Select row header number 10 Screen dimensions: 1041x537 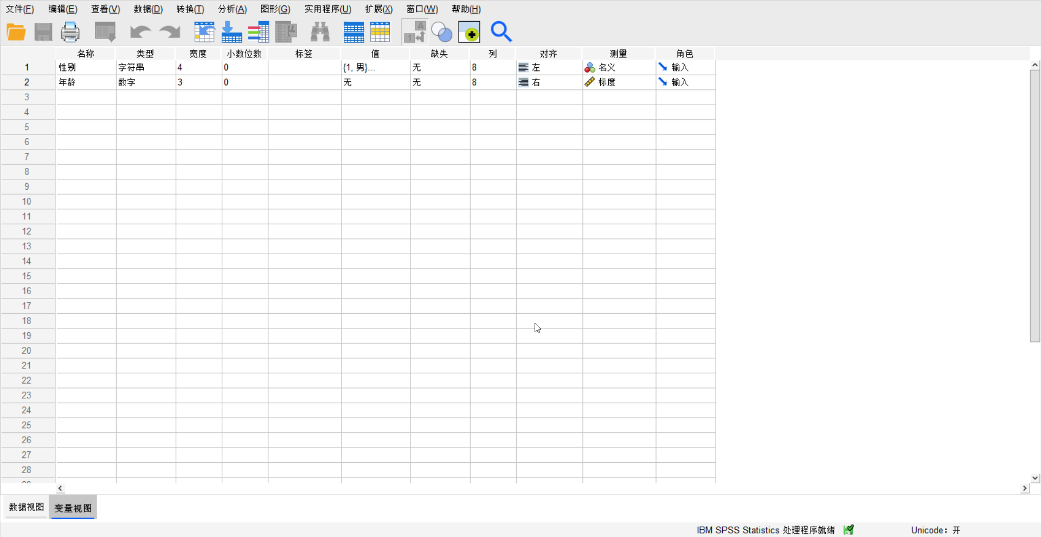(27, 202)
